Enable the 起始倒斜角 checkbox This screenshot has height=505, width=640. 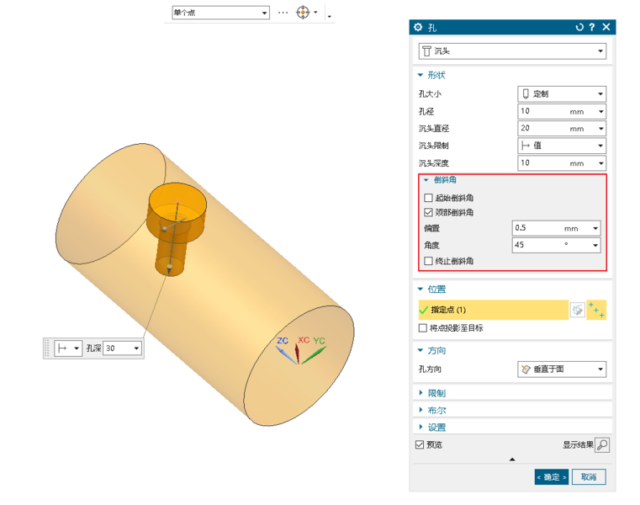[429, 198]
